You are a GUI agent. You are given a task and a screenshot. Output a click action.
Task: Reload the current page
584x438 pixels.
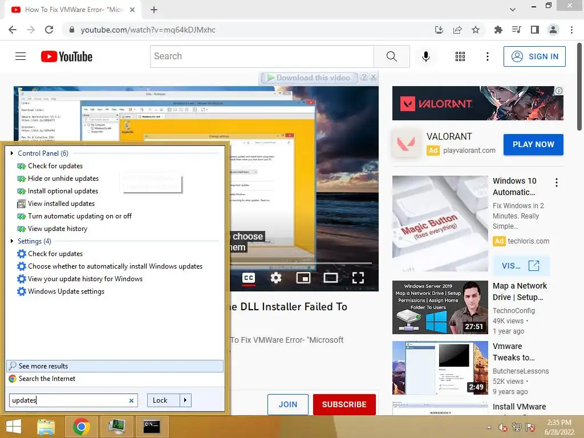[49, 30]
